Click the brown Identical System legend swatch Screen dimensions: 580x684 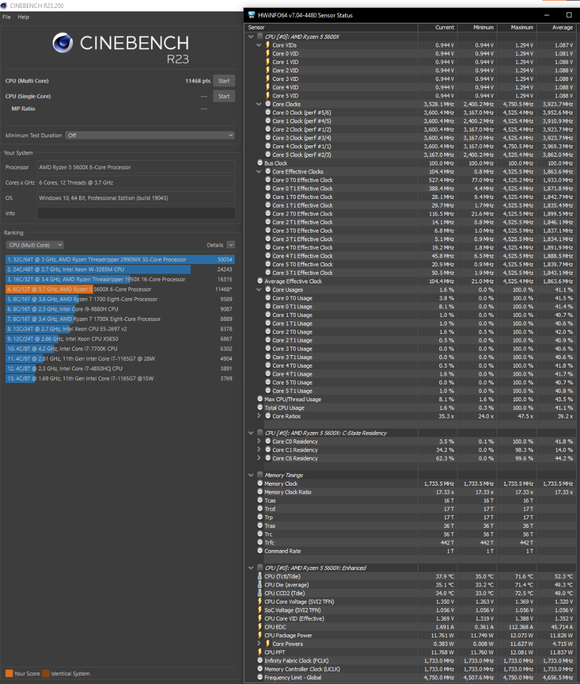(46, 673)
